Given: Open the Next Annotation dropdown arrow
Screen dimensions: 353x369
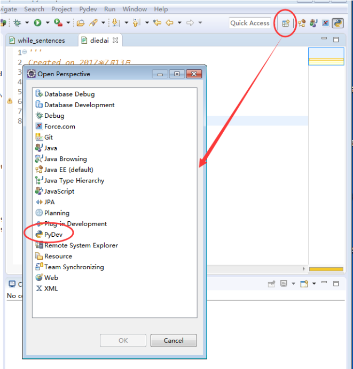Looking at the screenshot, I should pos(127,23).
